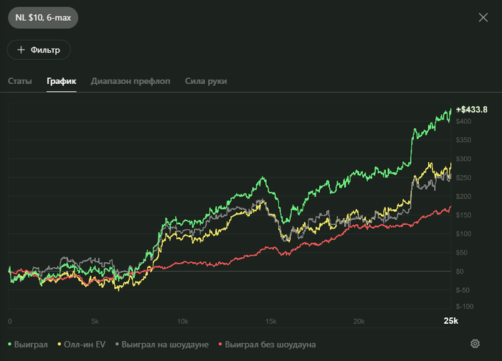The image size is (502, 361).
Task: Click the $150 y-axis label
Action: coord(463,215)
